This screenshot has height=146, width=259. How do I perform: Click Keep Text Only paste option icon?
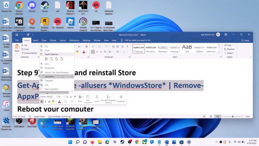click(62, 59)
